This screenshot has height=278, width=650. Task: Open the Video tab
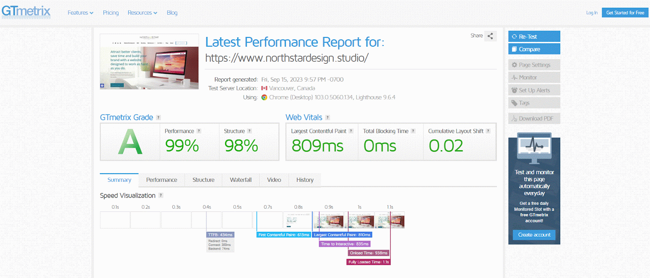(x=274, y=180)
